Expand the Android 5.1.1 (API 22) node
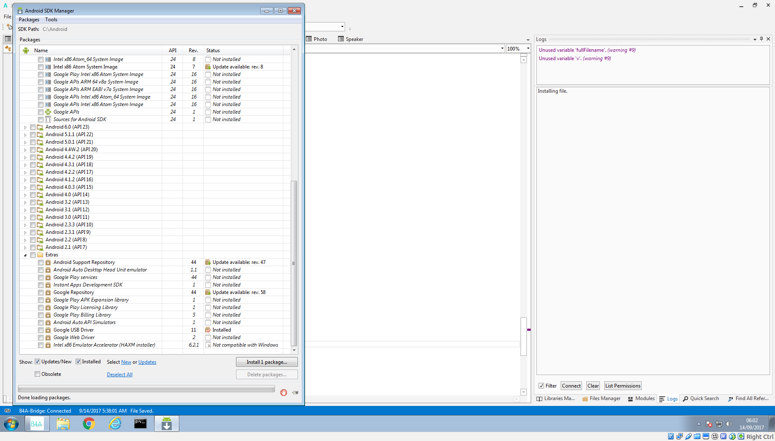 click(x=25, y=135)
